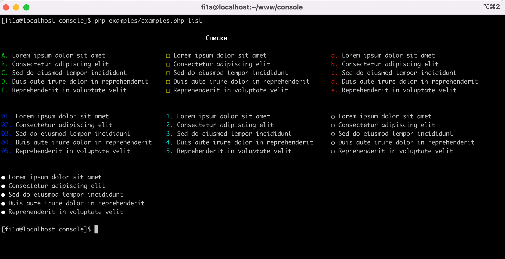Click the 'Списки' heading
Image resolution: width=505 pixels, height=259 pixels.
pyautogui.click(x=216, y=38)
